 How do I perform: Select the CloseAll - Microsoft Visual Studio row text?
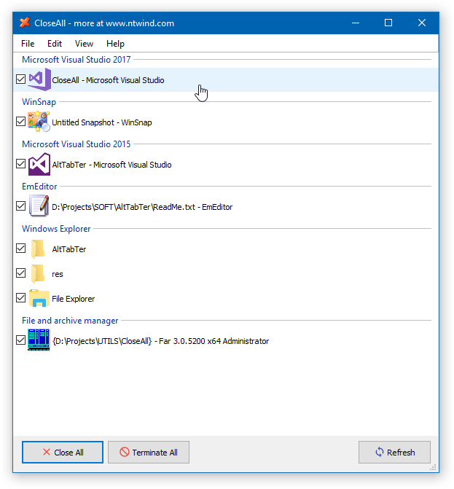click(x=108, y=80)
